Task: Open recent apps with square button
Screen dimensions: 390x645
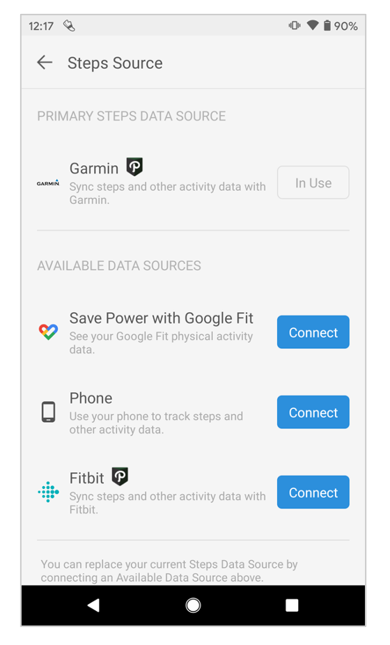Action: pos(292,605)
